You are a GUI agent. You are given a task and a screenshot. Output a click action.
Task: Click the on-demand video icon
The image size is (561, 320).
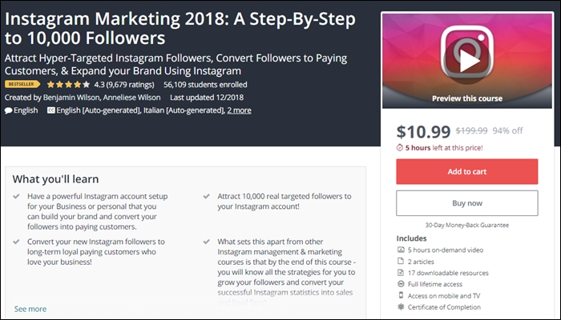coord(401,250)
